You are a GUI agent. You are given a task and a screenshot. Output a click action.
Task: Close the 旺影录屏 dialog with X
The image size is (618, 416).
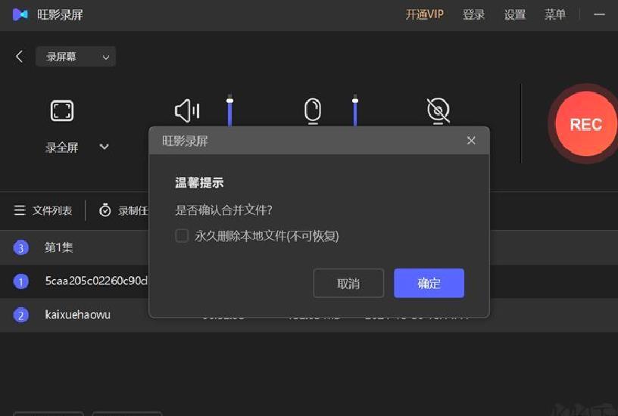(471, 141)
